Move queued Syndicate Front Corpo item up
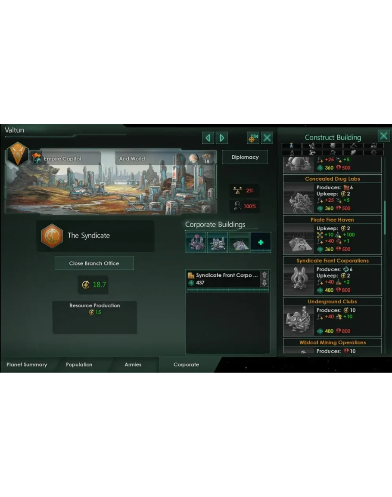This screenshot has width=392, height=497. pos(264,275)
